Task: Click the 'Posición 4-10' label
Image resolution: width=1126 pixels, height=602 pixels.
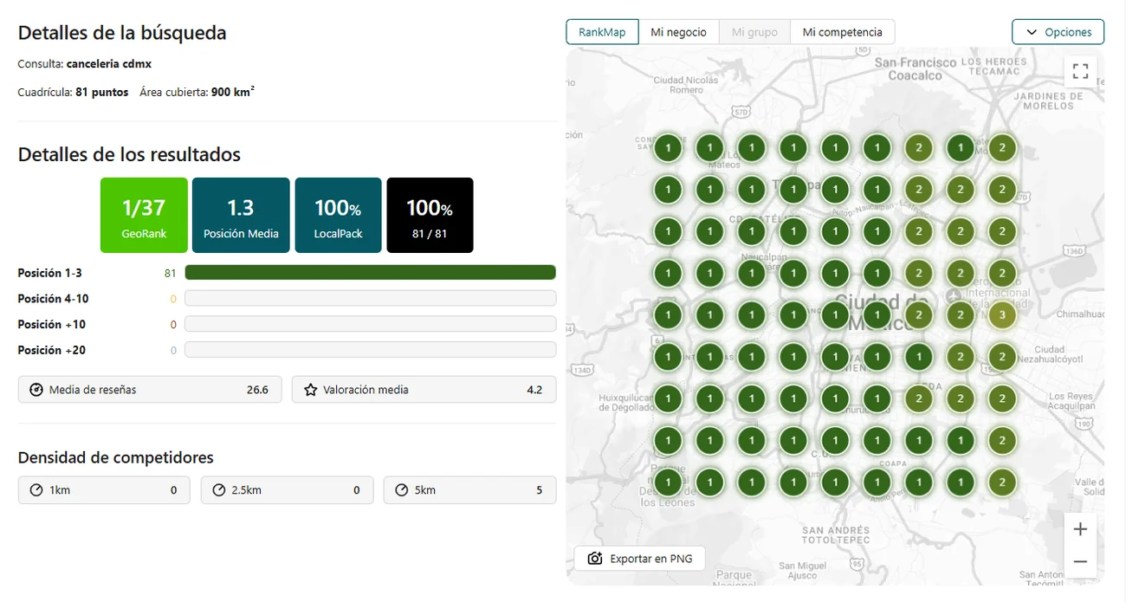Action: pyautogui.click(x=53, y=299)
